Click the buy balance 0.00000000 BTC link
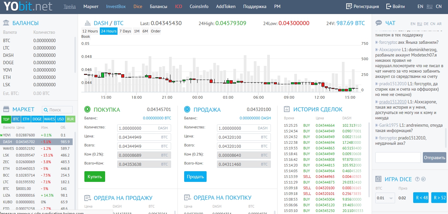 tap(157, 118)
